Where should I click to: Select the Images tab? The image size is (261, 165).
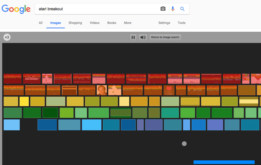56,23
